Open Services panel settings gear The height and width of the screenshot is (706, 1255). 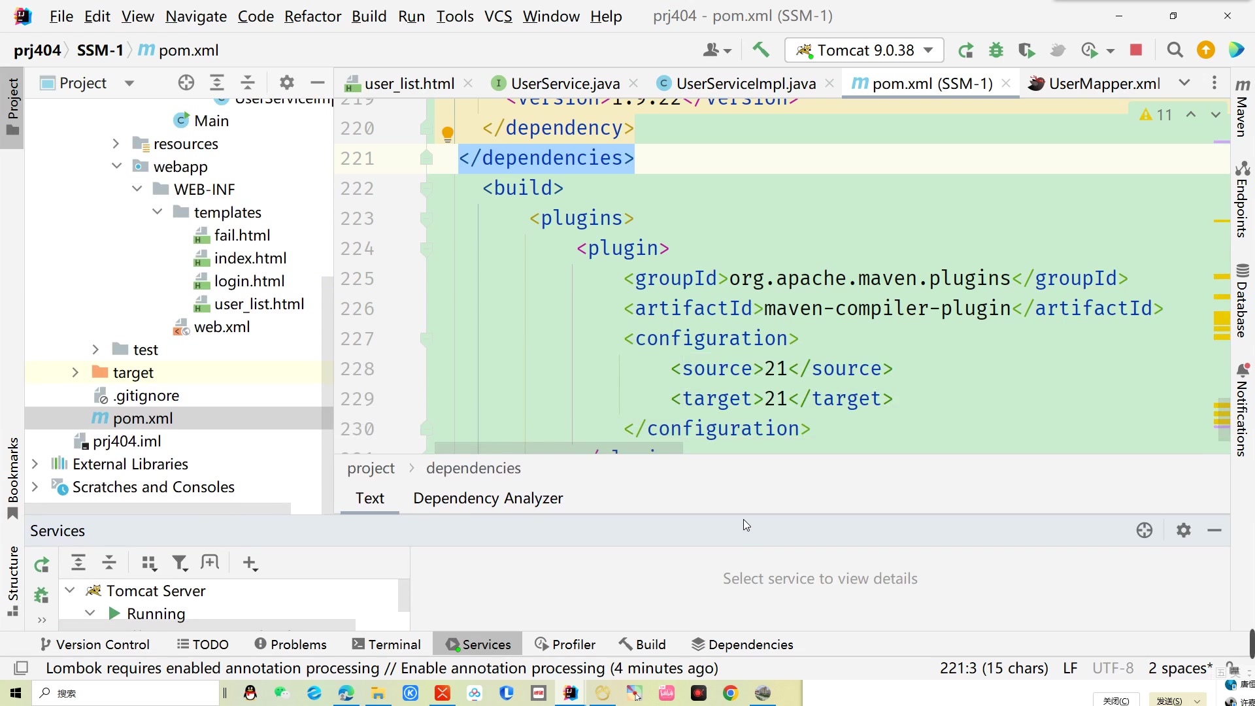click(x=1183, y=530)
